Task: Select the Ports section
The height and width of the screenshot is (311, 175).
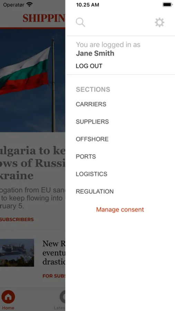Action: point(86,157)
